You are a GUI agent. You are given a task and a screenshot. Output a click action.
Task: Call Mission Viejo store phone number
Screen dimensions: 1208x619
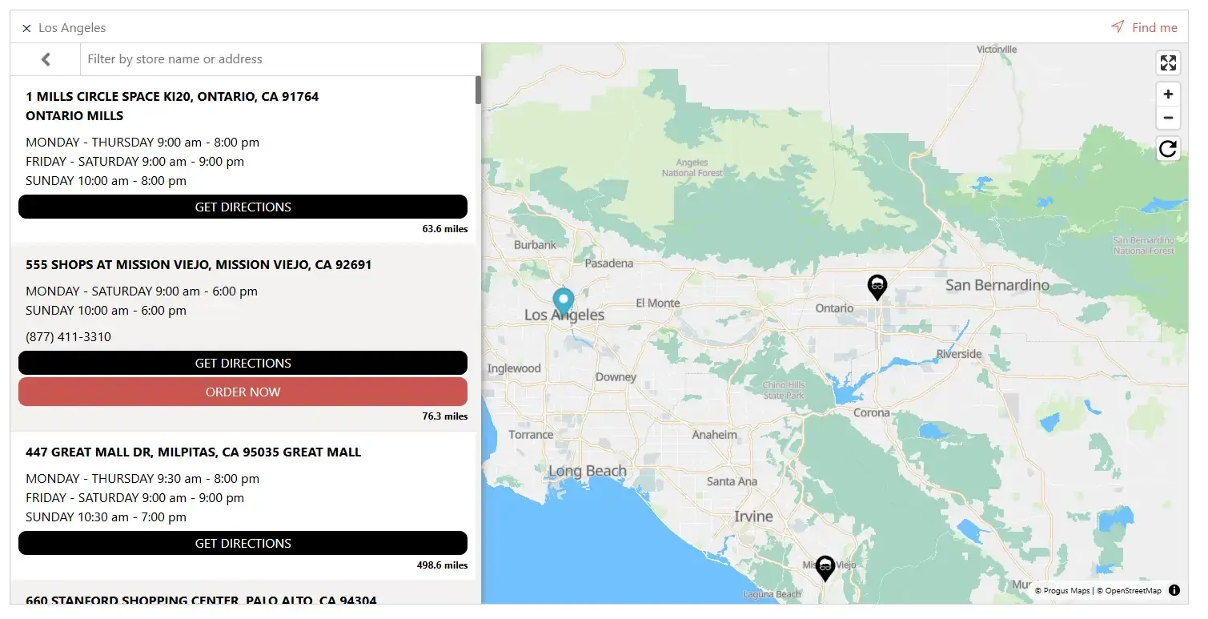pos(68,337)
